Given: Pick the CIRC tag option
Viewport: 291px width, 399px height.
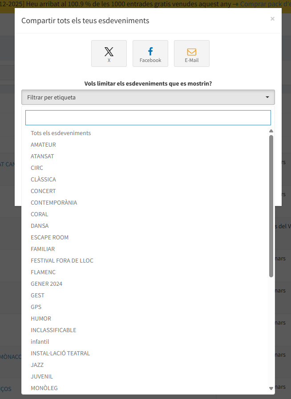Looking at the screenshot, I should click(x=37, y=168).
